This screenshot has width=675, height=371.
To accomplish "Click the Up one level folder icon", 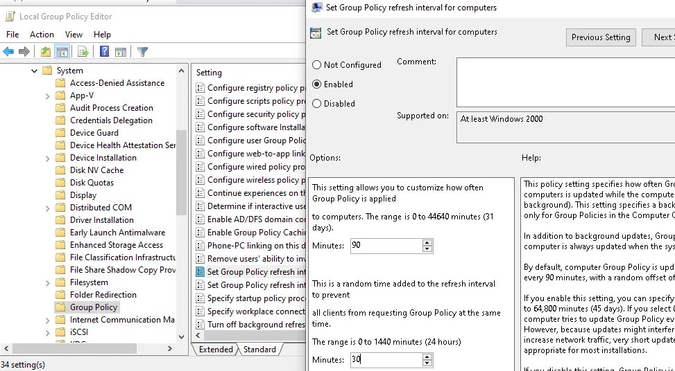I will (x=45, y=52).
